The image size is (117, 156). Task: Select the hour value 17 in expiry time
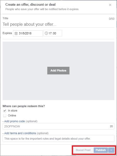[50, 33]
